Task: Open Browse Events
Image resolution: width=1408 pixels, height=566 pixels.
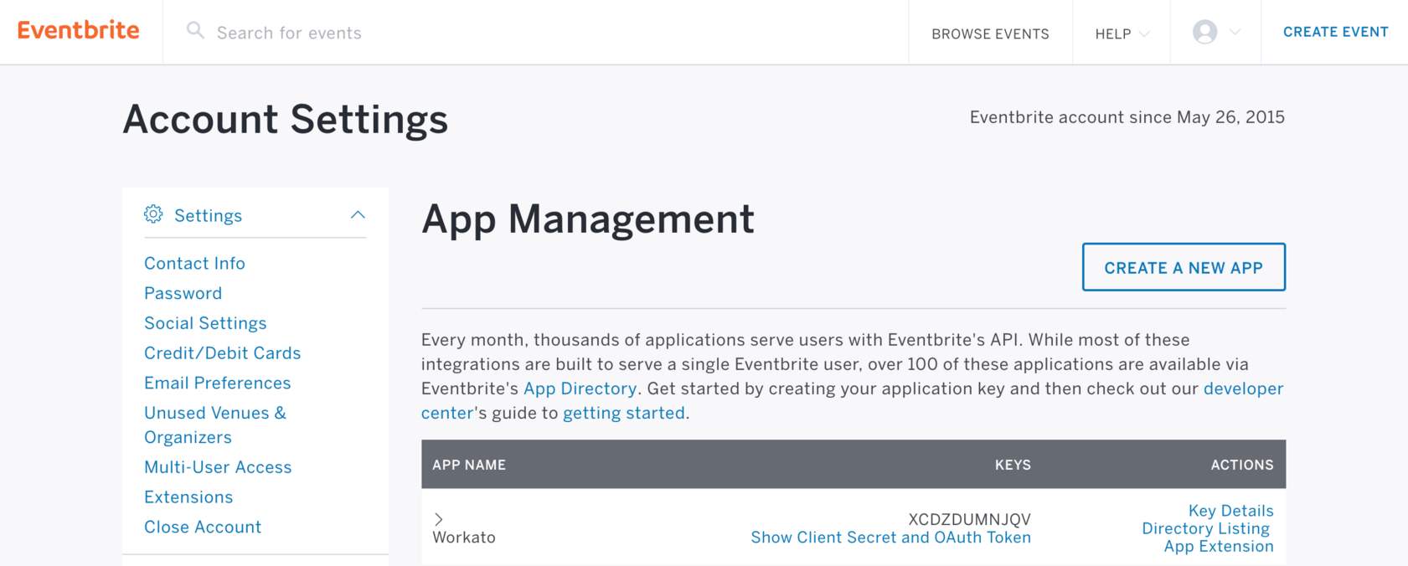Action: [x=990, y=33]
